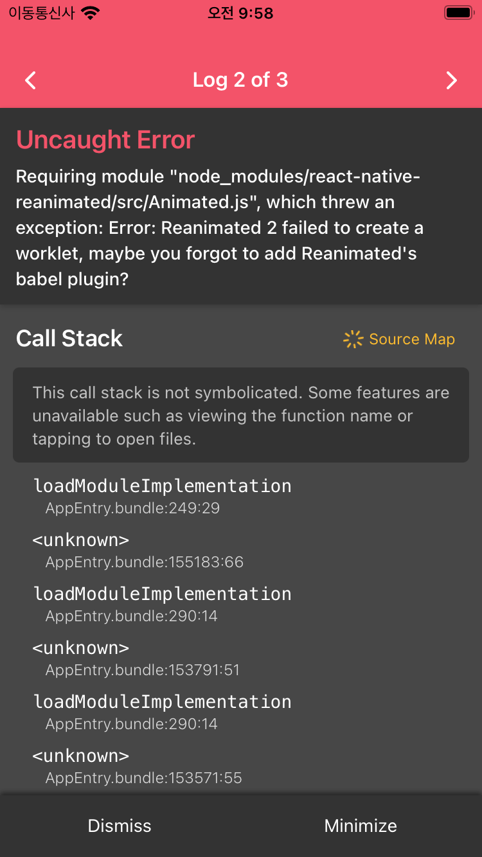Open the previous log with the left chevron
This screenshot has height=857, width=482.
tap(30, 80)
